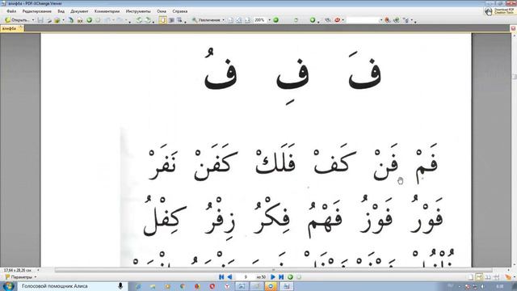Open the Редактирование menu
Screen dimensions: 517x291
[36, 11]
